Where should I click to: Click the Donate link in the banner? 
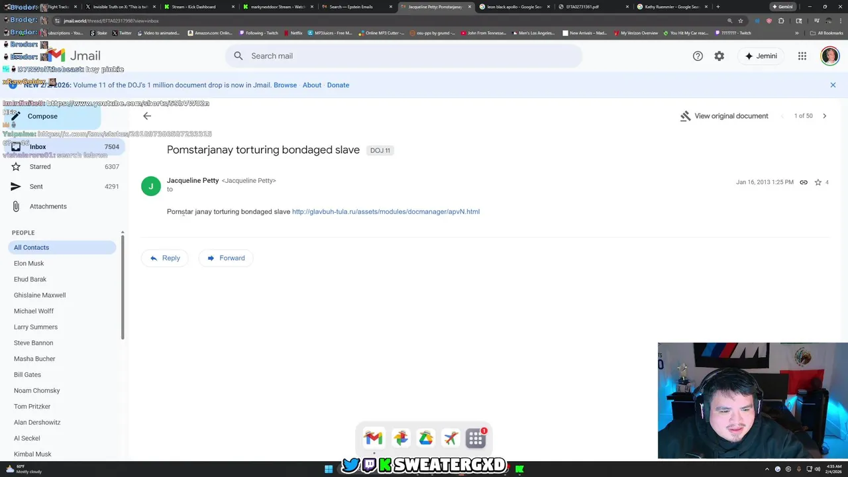coord(338,85)
